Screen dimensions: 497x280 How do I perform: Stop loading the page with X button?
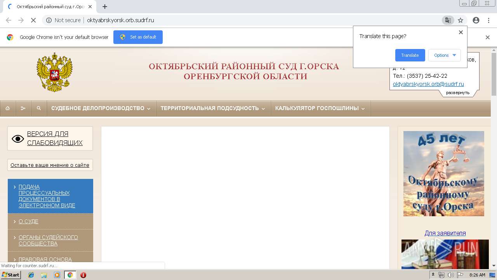coord(33,20)
